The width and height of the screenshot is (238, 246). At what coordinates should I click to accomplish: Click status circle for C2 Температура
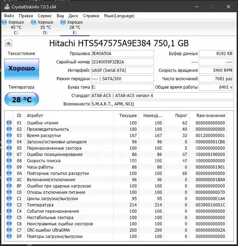point(9,205)
